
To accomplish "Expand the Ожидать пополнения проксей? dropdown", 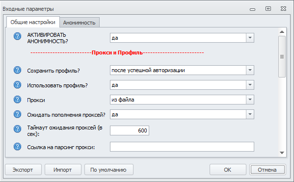I will click(x=250, y=114).
